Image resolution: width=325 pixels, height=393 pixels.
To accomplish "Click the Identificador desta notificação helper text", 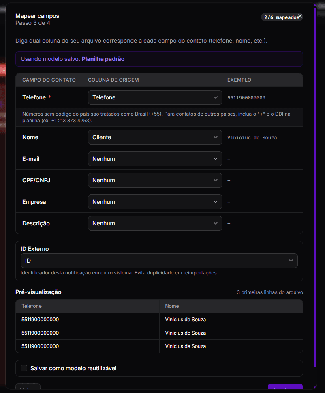I will (x=119, y=273).
